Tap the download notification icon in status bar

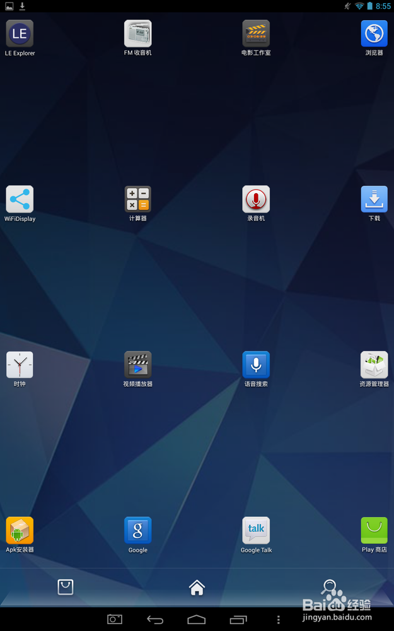coord(23,6)
